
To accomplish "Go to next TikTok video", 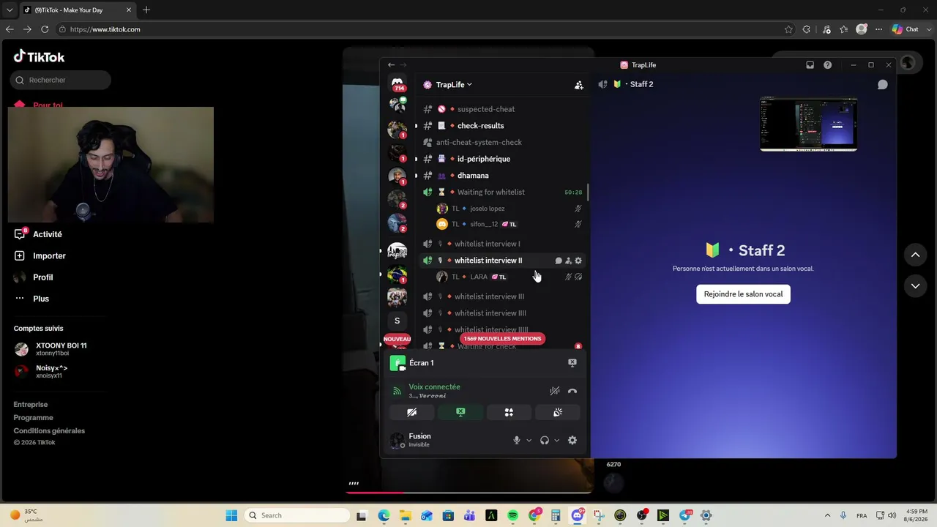I will pyautogui.click(x=915, y=286).
